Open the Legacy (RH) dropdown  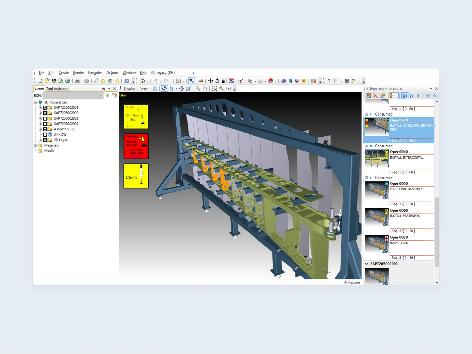click(x=193, y=73)
